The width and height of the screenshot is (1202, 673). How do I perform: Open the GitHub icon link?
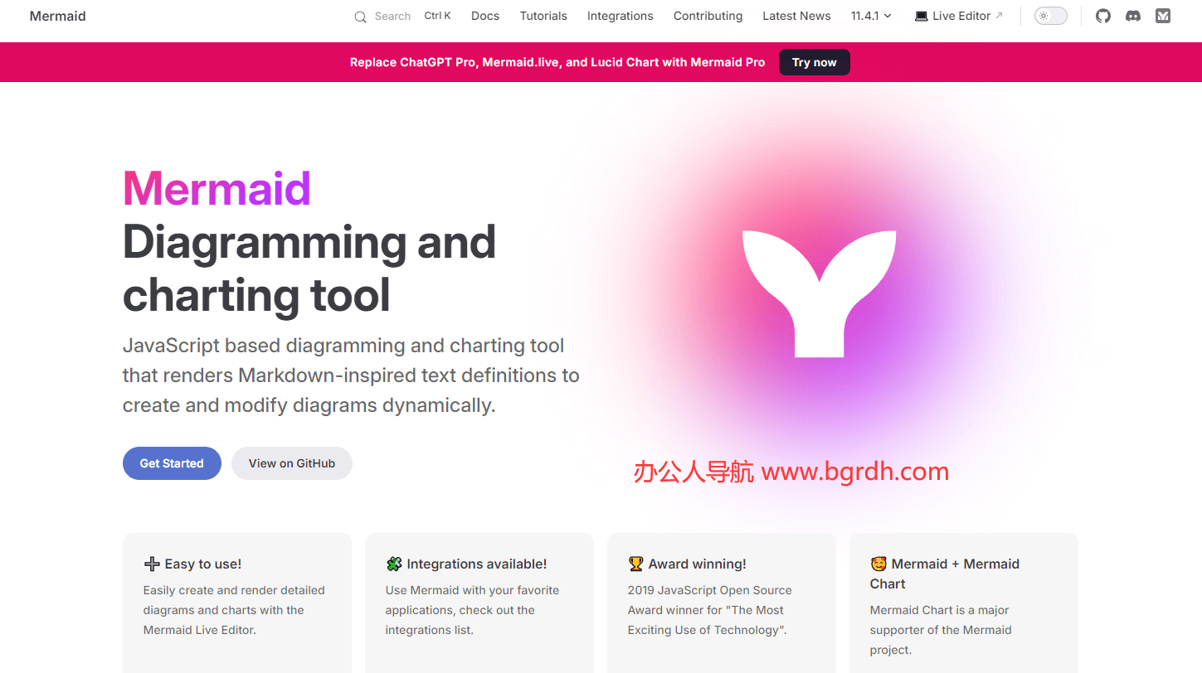[x=1102, y=16]
